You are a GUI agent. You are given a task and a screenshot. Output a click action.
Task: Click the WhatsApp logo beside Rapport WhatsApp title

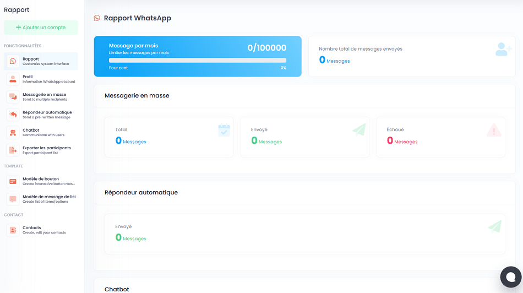(97, 18)
